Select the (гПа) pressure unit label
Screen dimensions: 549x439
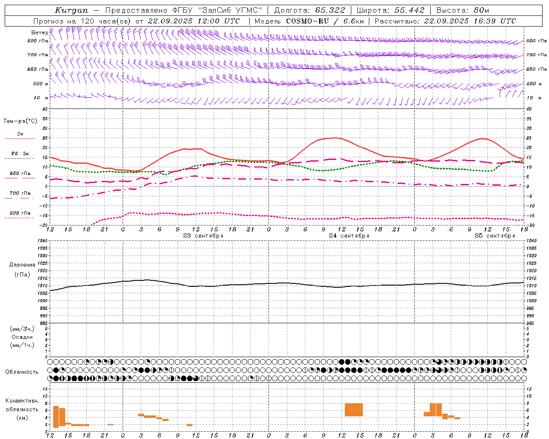coord(22,274)
